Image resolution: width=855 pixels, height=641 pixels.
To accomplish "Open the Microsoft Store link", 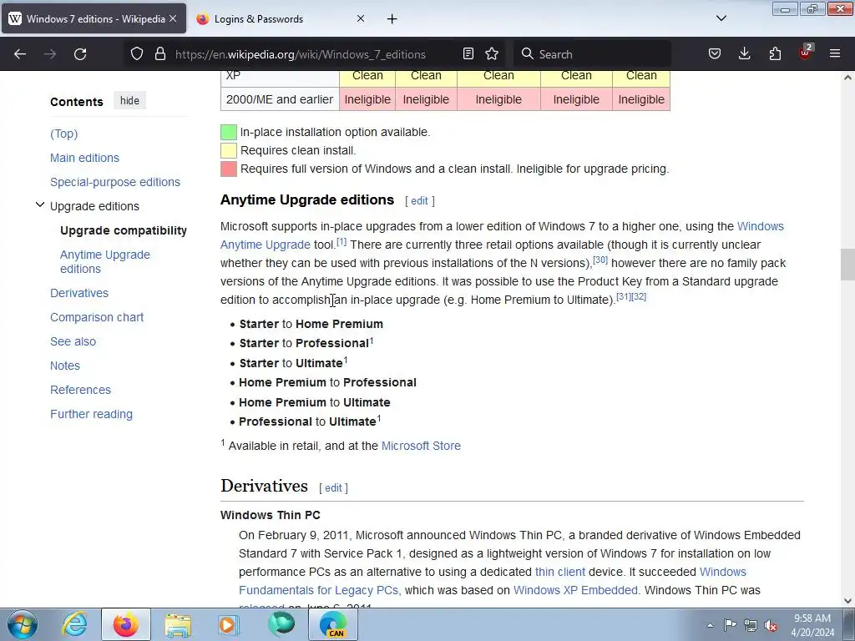I will [421, 446].
